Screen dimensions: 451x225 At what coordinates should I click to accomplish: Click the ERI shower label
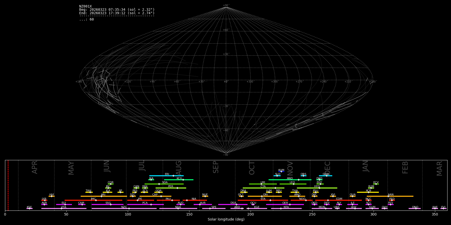pos(167,174)
